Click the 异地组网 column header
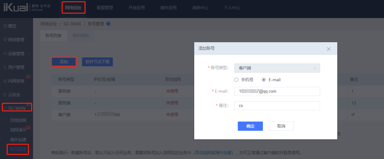 coord(173,79)
